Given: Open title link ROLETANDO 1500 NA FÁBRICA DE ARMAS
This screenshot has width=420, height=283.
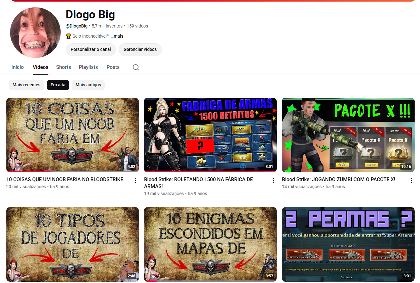Looking at the screenshot, I should (x=199, y=183).
